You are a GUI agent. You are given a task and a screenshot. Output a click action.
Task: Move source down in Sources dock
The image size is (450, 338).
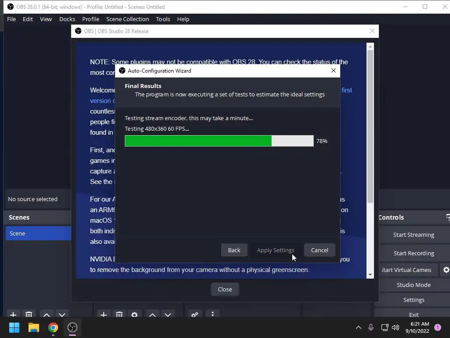(168, 314)
